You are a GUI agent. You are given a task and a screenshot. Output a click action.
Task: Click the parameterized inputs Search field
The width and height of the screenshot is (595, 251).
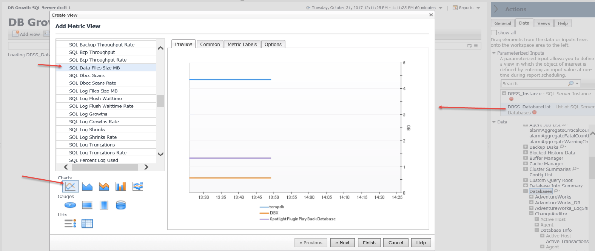click(x=534, y=84)
